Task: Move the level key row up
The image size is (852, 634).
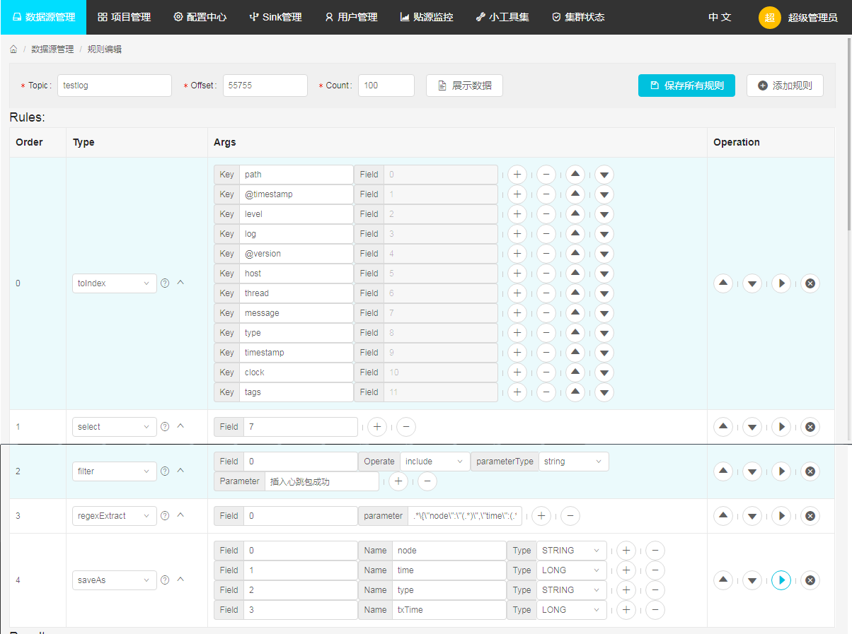Action: tap(575, 214)
